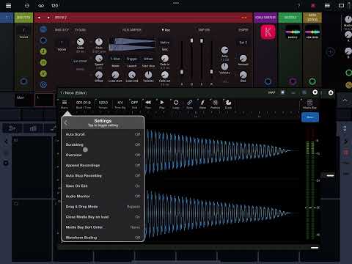Toggle Save On Exit setting

(x=103, y=186)
